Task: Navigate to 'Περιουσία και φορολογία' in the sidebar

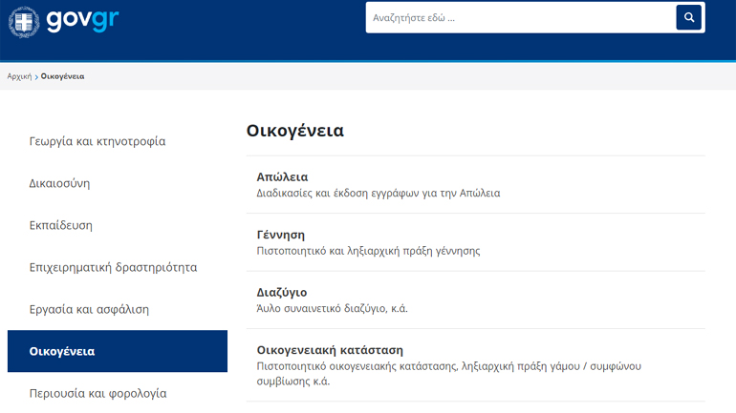Action: [97, 392]
